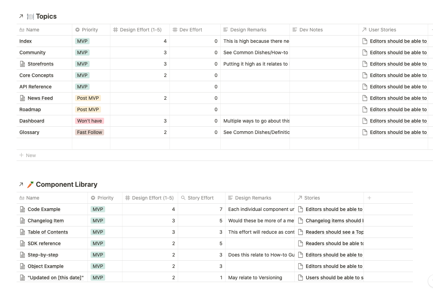The width and height of the screenshot is (433, 290).
Task: Select the "May relate to Versioning" remark cell
Action: [260, 278]
